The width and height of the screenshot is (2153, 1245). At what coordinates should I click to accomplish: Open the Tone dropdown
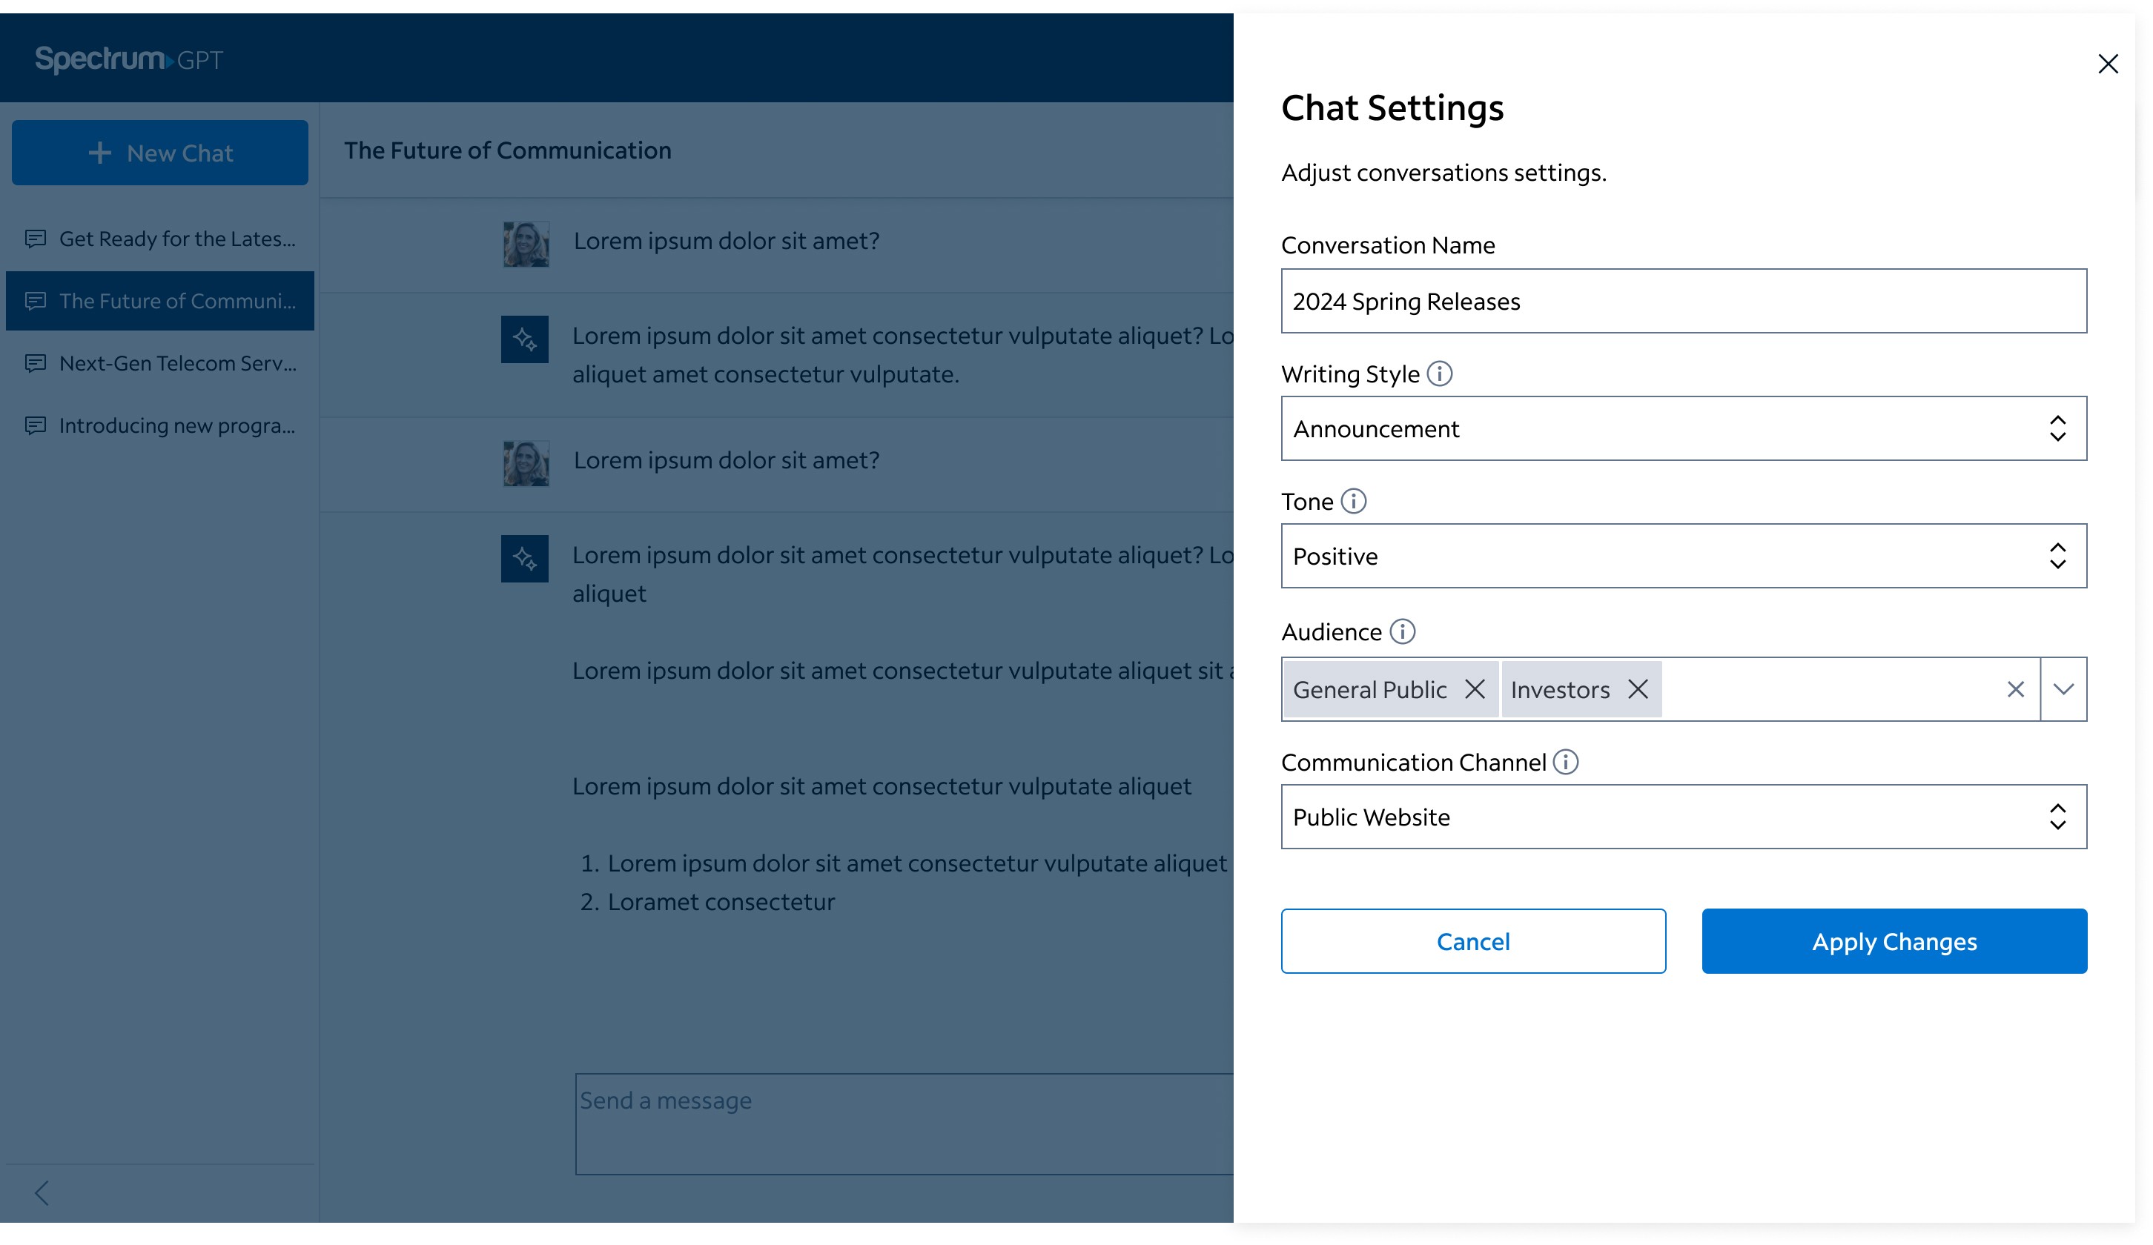1683,556
